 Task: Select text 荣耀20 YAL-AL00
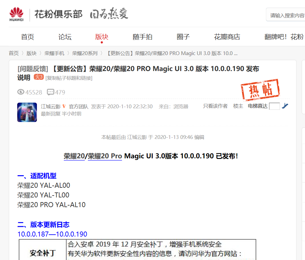(x=43, y=186)
